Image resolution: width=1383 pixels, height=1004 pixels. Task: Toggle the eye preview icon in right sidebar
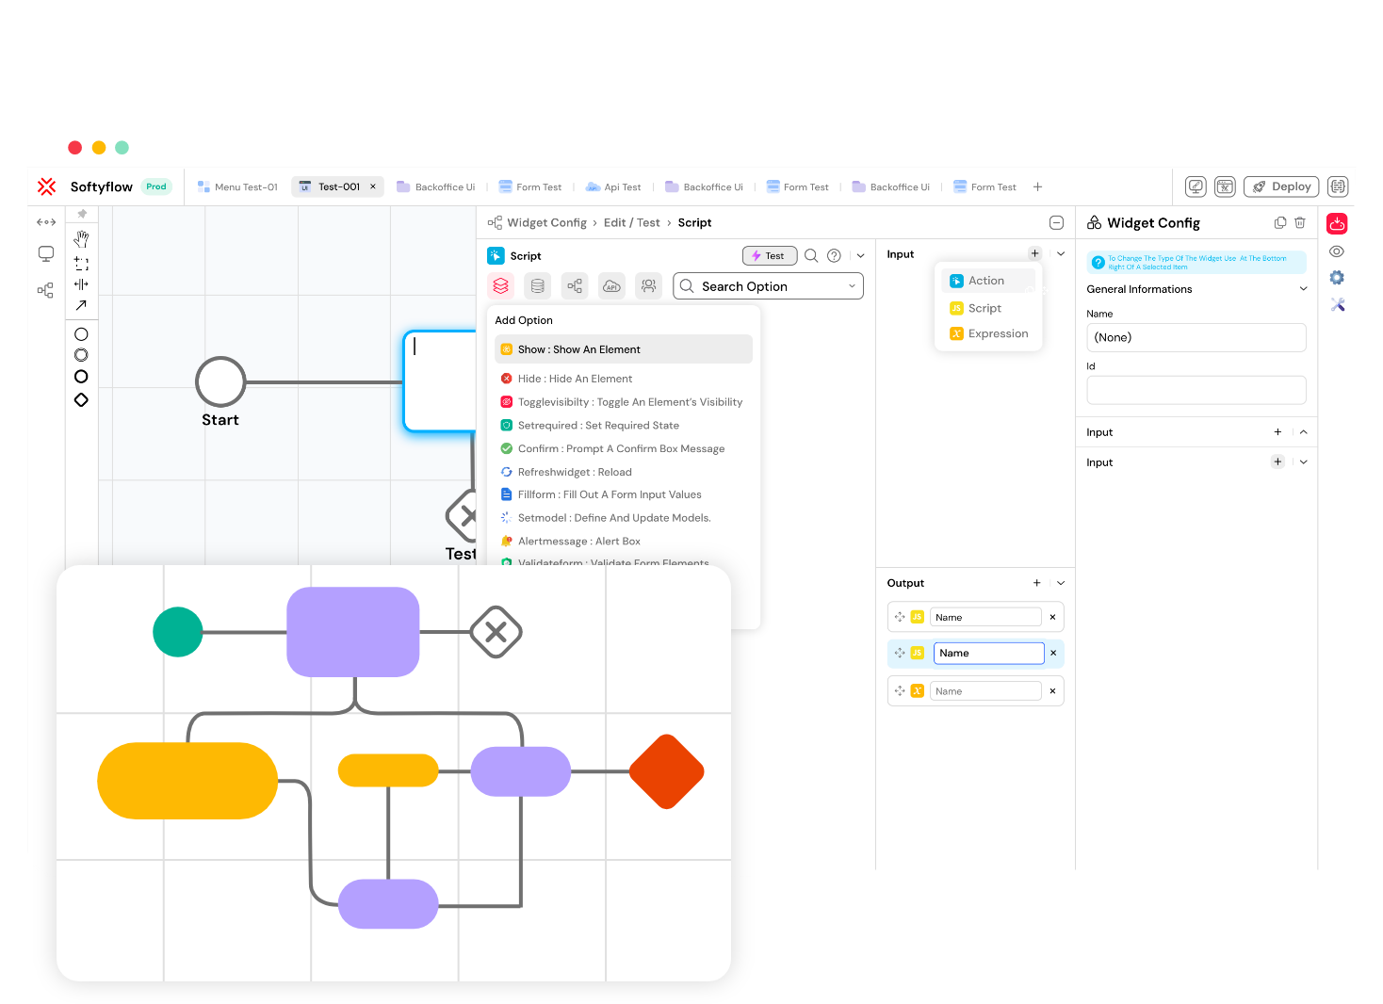coord(1337,251)
